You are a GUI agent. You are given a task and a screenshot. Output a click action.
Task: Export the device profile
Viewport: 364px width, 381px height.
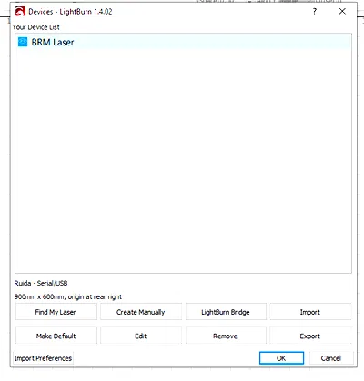click(x=310, y=336)
